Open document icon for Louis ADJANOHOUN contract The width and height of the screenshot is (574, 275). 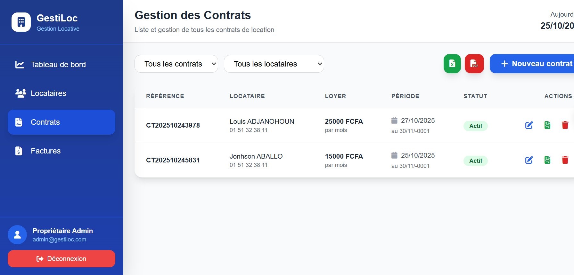tap(547, 125)
